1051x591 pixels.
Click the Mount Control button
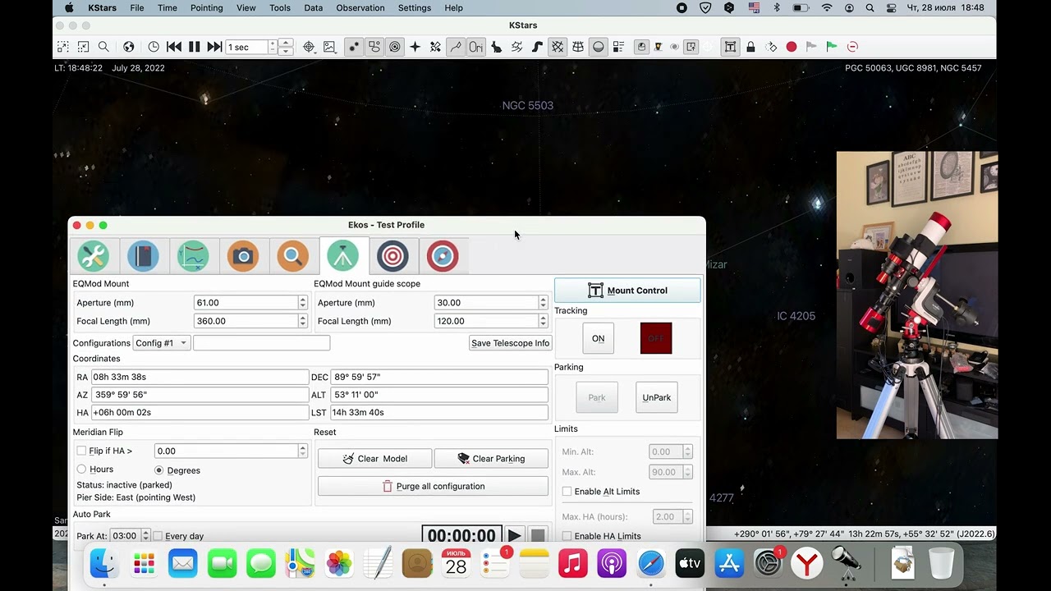pos(627,291)
